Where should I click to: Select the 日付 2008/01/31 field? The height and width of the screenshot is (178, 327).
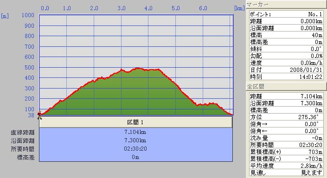[x=286, y=70]
